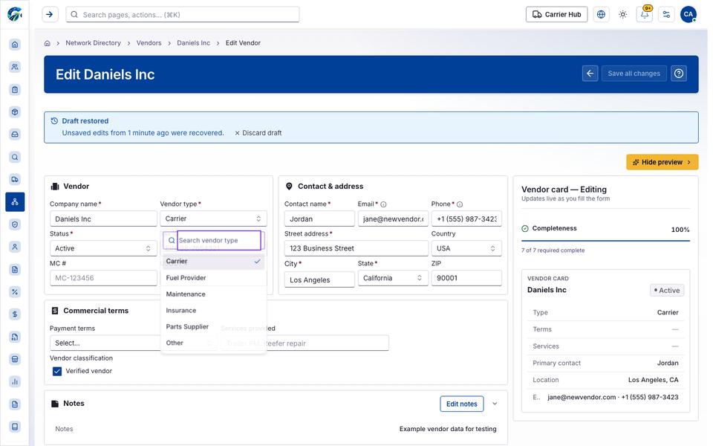The width and height of the screenshot is (713, 446).
Task: Collapse the Notes section chevron
Action: (495, 404)
